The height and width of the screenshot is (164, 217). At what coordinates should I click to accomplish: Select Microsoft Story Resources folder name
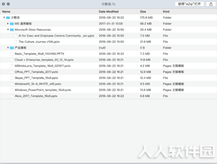click(33, 30)
